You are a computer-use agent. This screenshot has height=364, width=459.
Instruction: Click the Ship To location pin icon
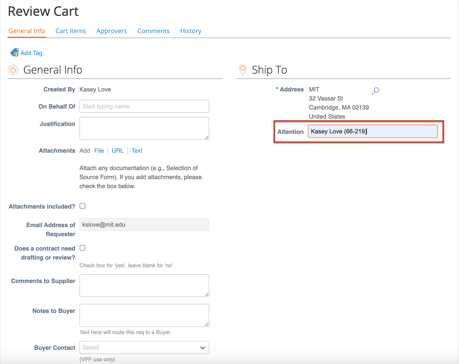click(x=243, y=70)
